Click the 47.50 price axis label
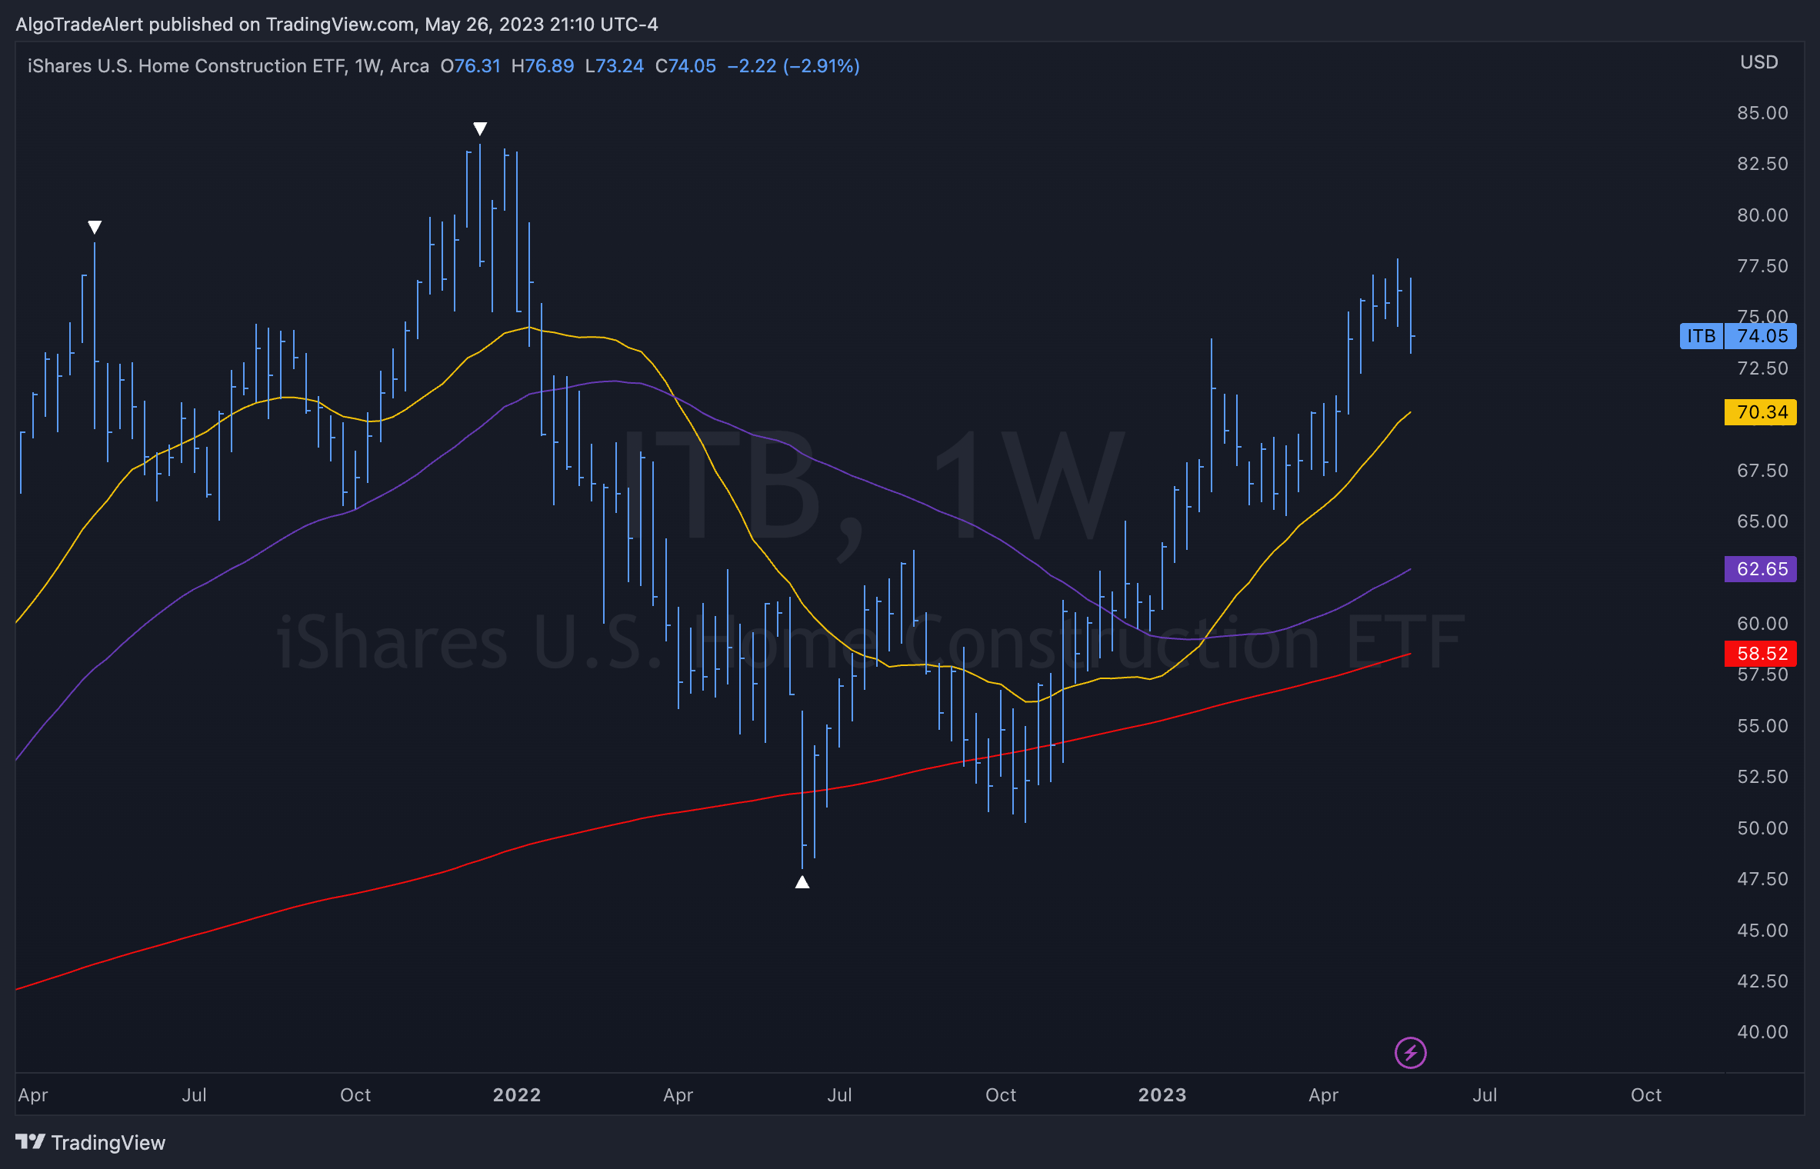This screenshot has height=1169, width=1820. (x=1762, y=879)
